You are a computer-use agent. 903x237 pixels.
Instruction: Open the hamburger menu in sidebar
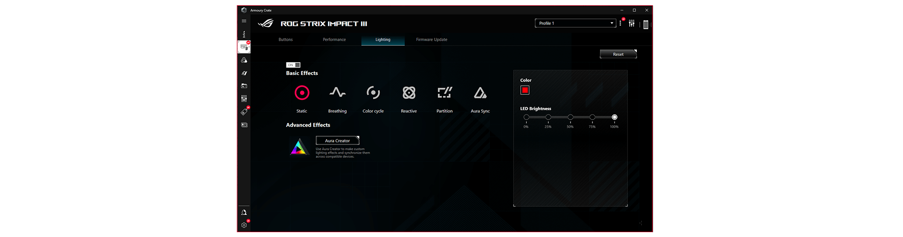coord(244,21)
